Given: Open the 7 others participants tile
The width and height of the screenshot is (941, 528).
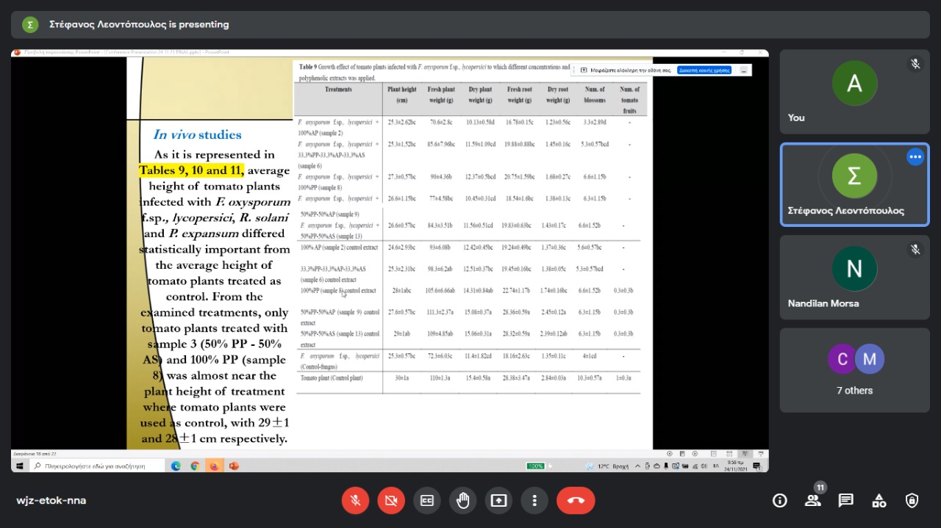Looking at the screenshot, I should coord(854,370).
